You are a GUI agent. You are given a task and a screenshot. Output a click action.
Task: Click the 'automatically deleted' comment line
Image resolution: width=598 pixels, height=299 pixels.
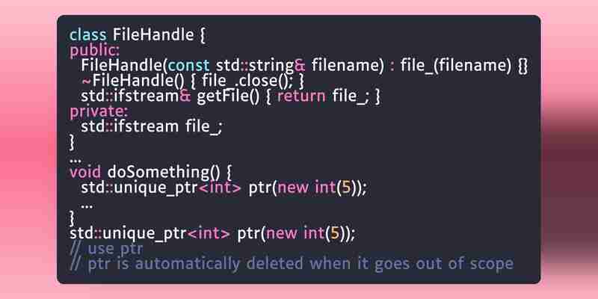click(292, 264)
